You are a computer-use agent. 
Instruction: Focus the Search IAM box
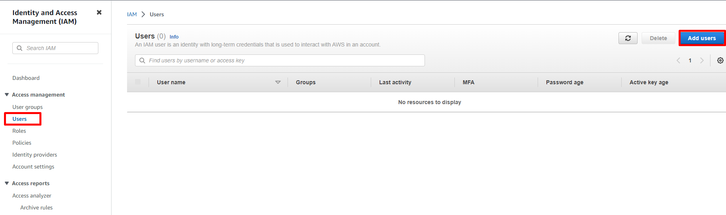click(x=55, y=48)
